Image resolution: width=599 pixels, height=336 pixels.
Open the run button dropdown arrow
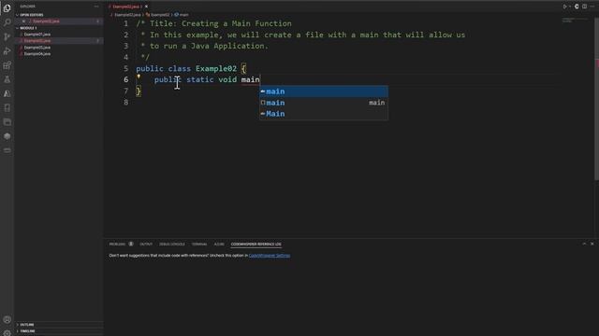click(570, 7)
